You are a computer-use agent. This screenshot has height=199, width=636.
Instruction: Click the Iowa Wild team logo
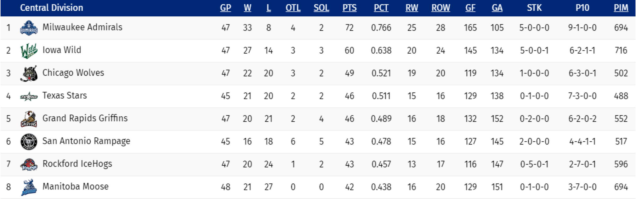(x=29, y=51)
